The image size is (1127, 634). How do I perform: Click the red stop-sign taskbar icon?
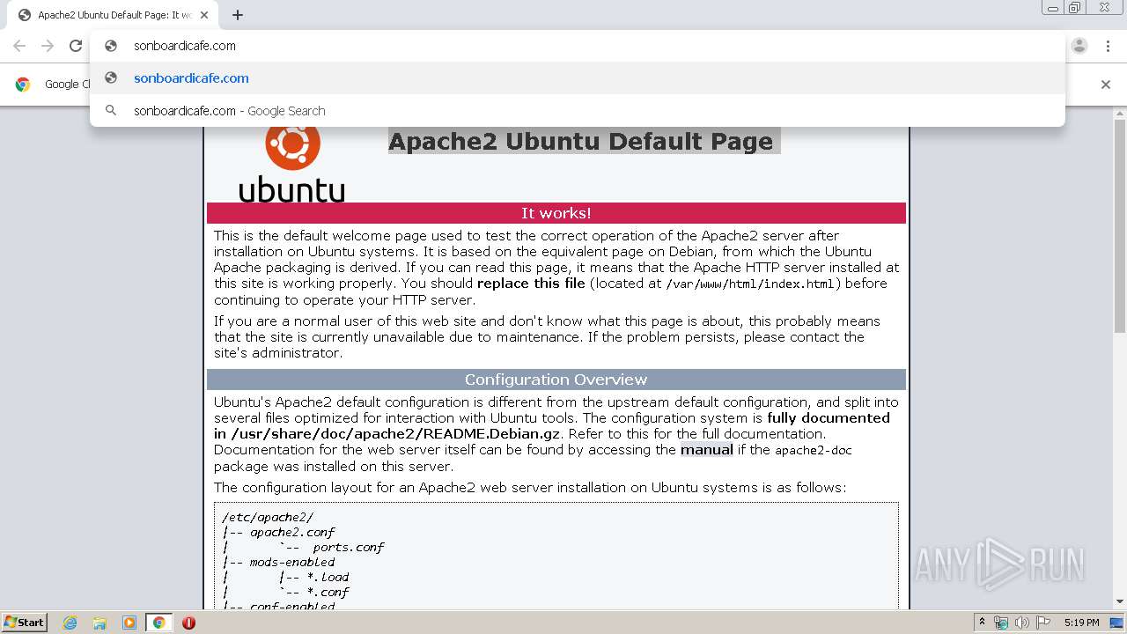point(188,623)
